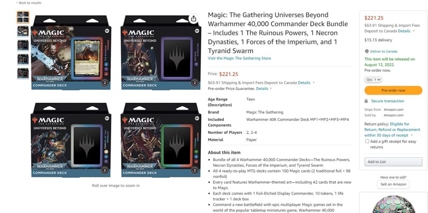Go back to results

click(29, 3)
